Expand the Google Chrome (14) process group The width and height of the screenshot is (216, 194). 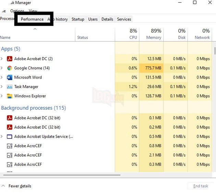(1, 68)
